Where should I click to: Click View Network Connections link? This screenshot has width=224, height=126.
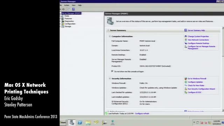pos(198,40)
